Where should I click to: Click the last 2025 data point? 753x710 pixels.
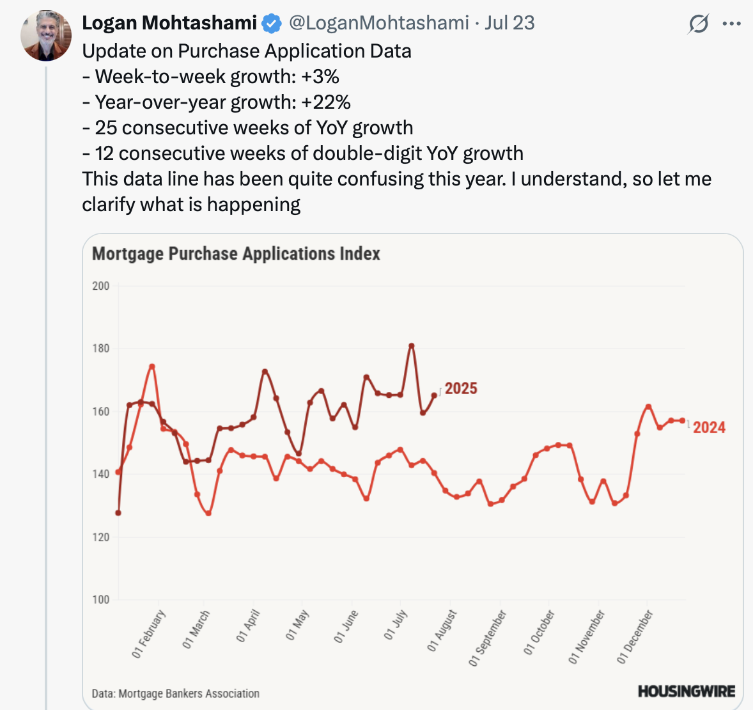pyautogui.click(x=434, y=395)
